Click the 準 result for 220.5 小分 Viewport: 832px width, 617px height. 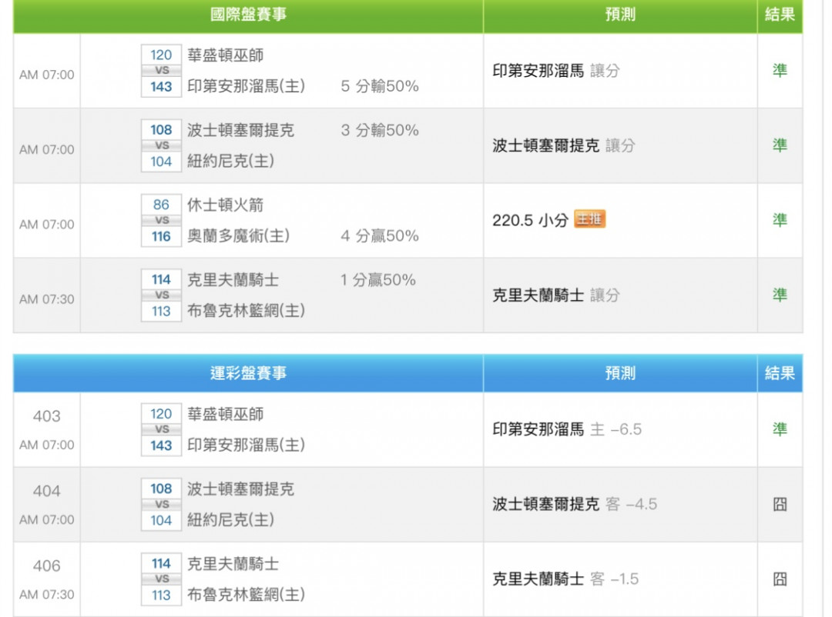(x=780, y=220)
